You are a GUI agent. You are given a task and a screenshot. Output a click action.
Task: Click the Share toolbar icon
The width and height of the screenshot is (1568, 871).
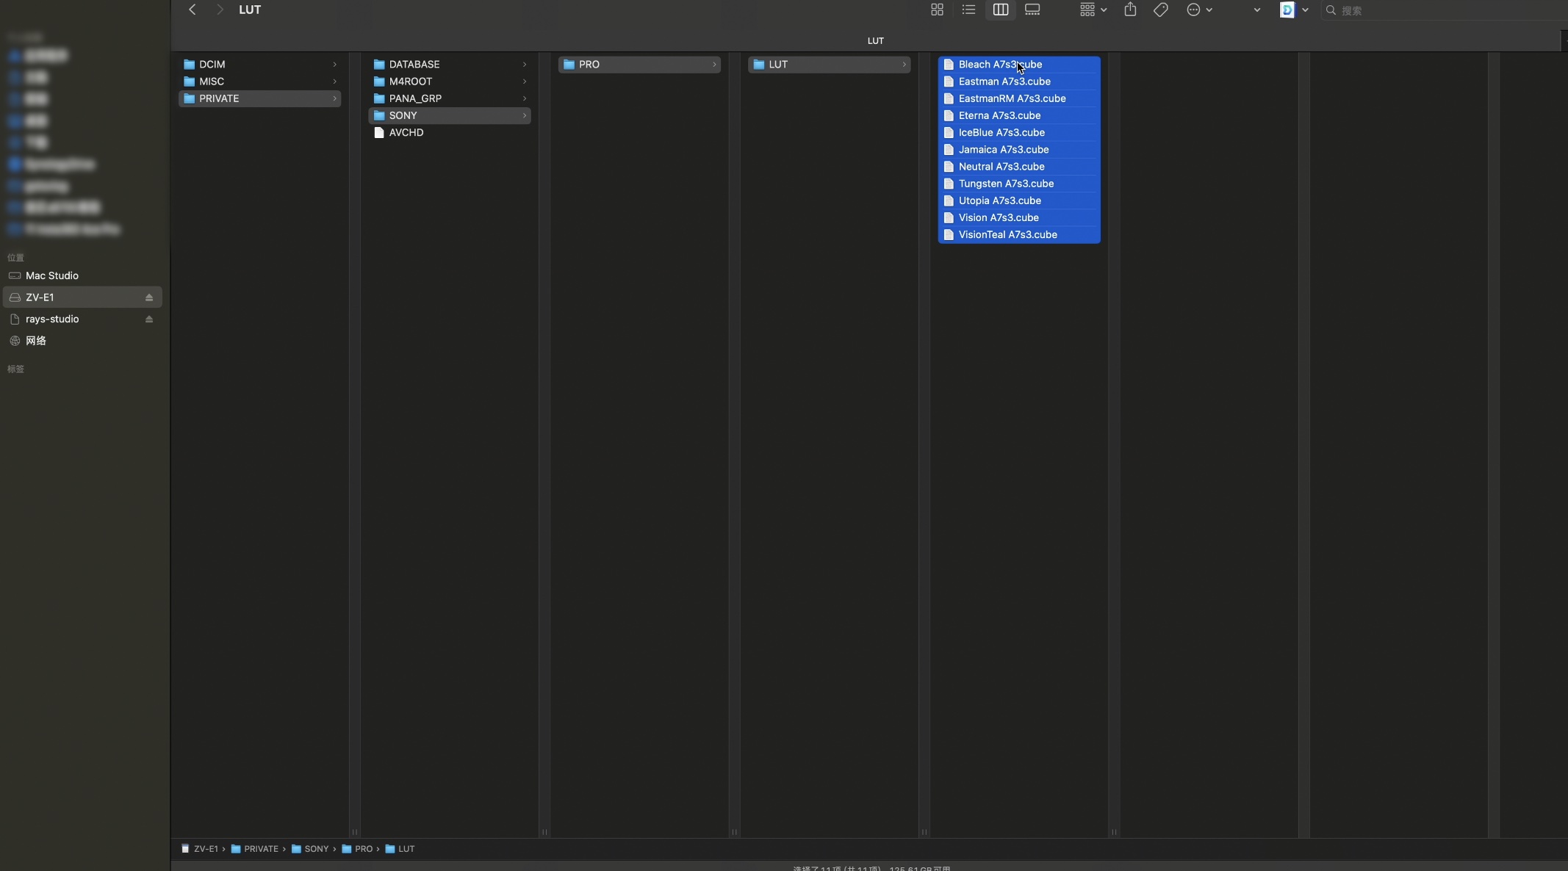(1130, 10)
